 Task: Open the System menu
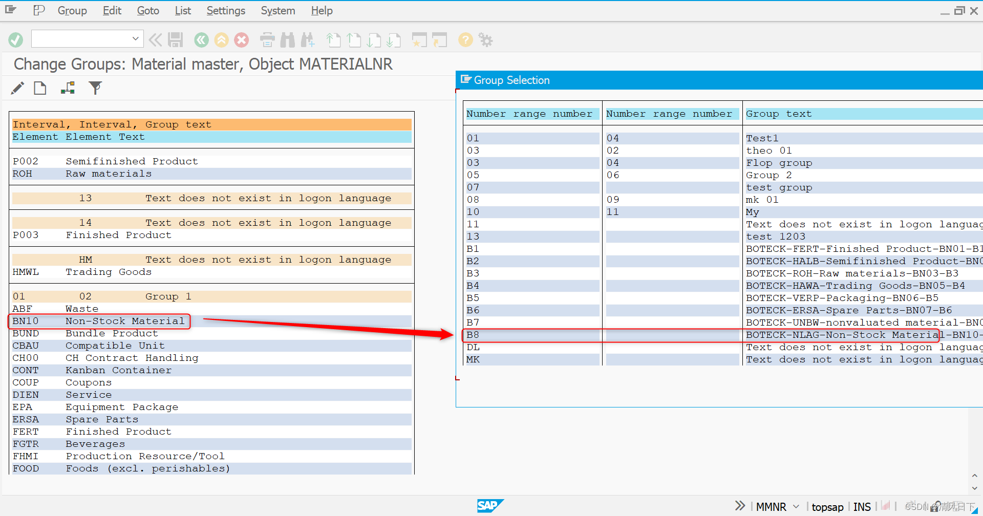pos(278,10)
